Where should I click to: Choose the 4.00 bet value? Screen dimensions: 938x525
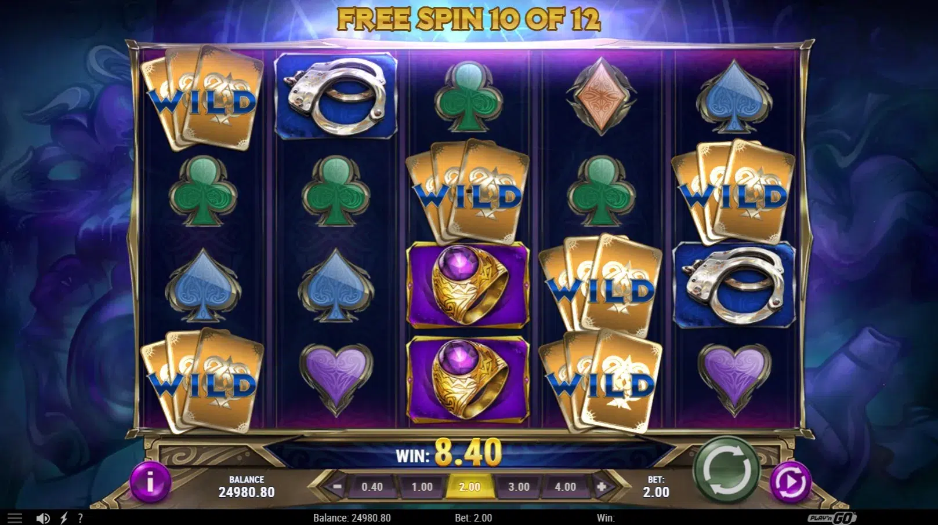566,487
